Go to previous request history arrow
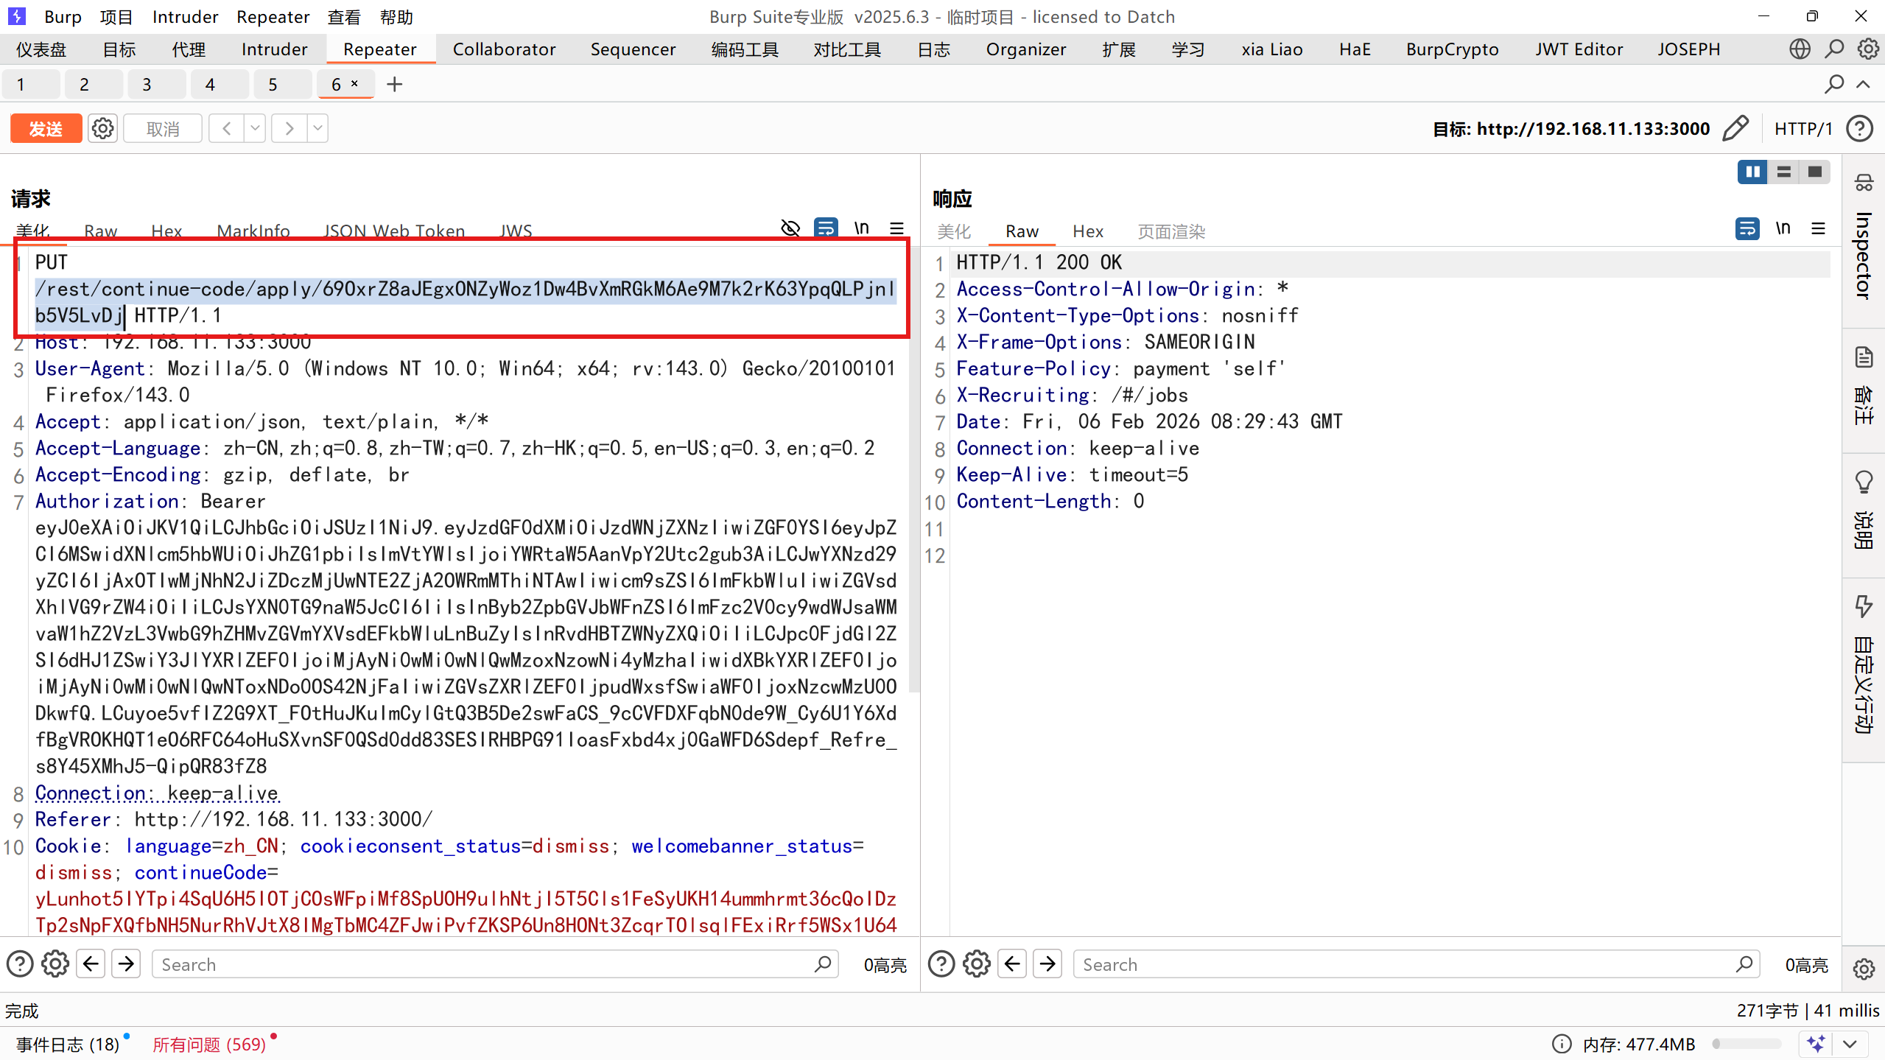This screenshot has width=1885, height=1060. pos(227,128)
